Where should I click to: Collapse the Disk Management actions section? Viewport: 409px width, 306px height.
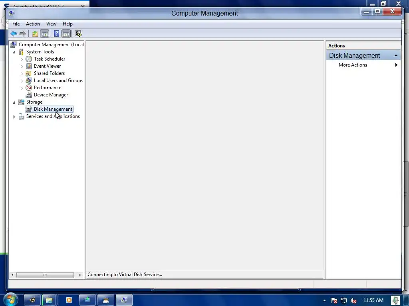[x=396, y=55]
